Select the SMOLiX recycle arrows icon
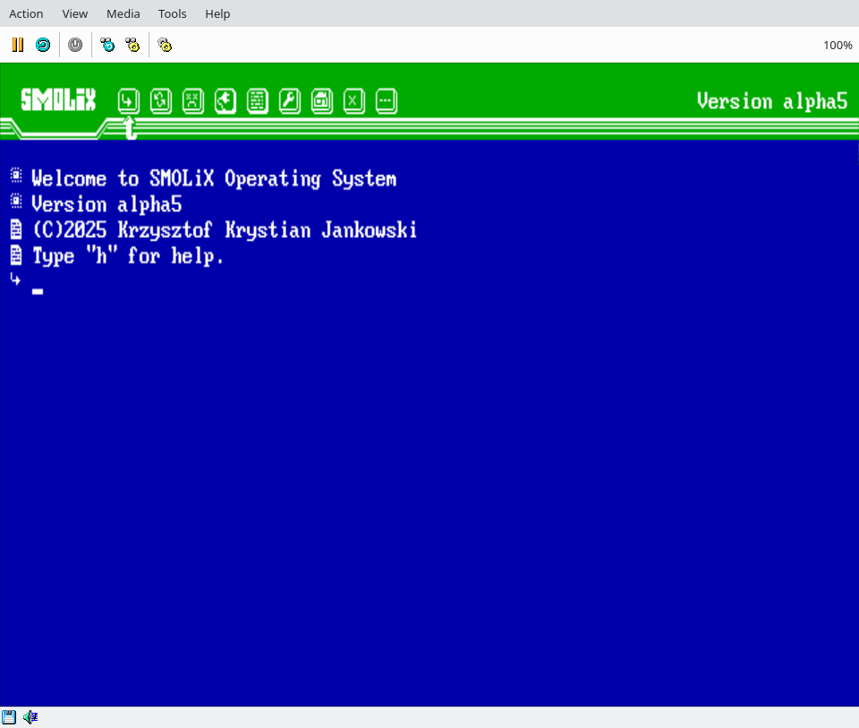This screenshot has height=728, width=859. (x=160, y=101)
